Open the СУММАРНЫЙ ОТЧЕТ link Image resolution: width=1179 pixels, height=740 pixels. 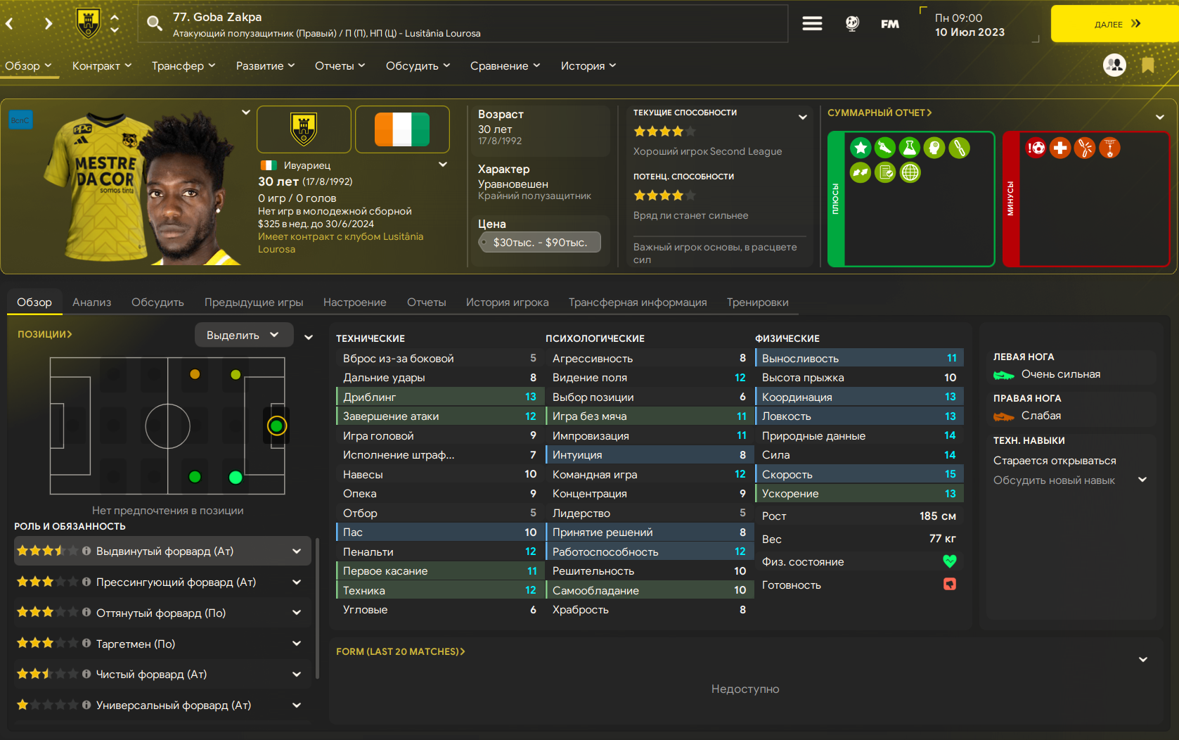880,113
